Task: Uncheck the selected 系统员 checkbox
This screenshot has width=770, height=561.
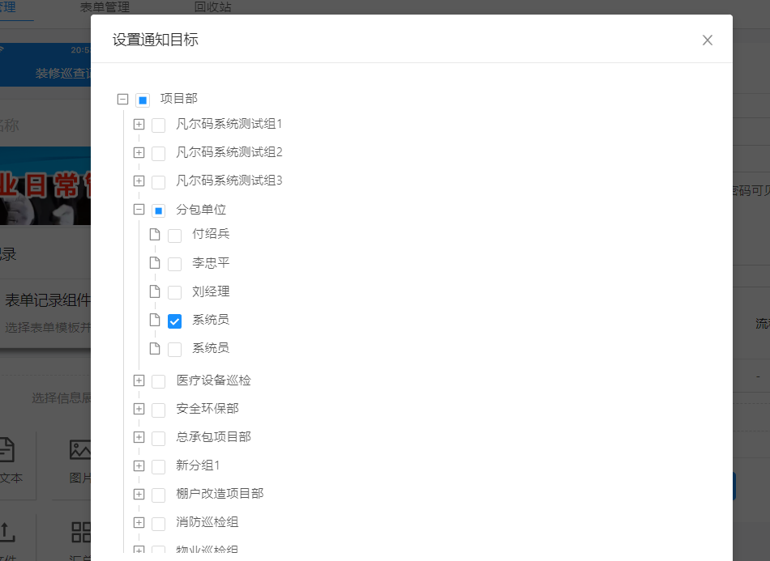Action: (x=174, y=321)
